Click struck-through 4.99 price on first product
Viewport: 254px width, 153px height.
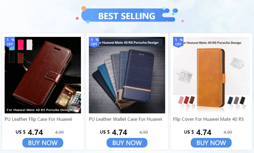point(59,133)
